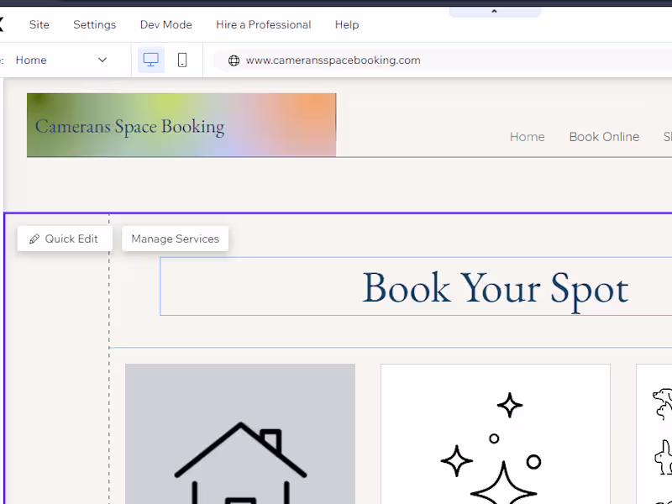Viewport: 672px width, 504px height.
Task: Select Home in the site navigation
Action: coord(527,136)
